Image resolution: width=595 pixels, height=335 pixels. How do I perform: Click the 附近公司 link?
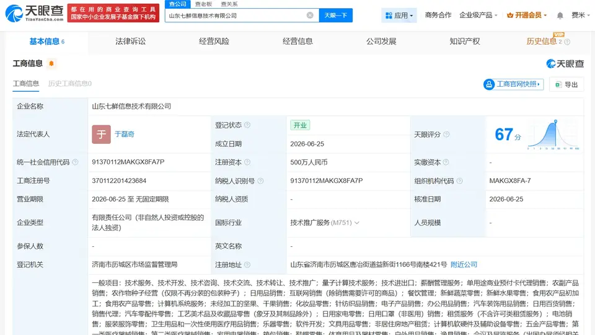tap(464, 264)
